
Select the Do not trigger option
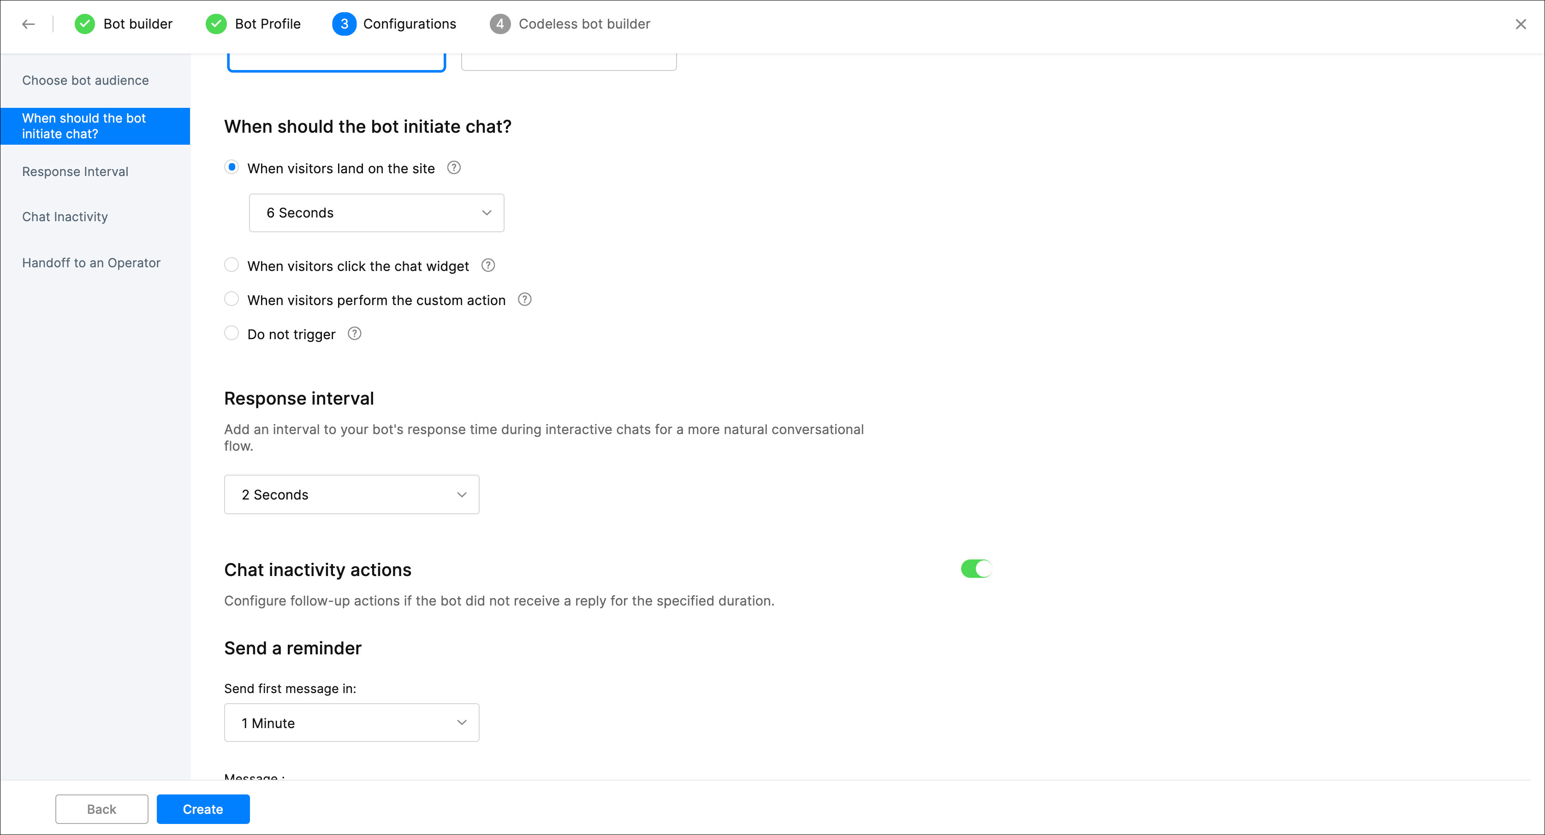[x=232, y=333]
